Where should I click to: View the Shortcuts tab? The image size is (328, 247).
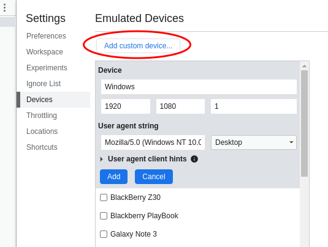tap(42, 147)
